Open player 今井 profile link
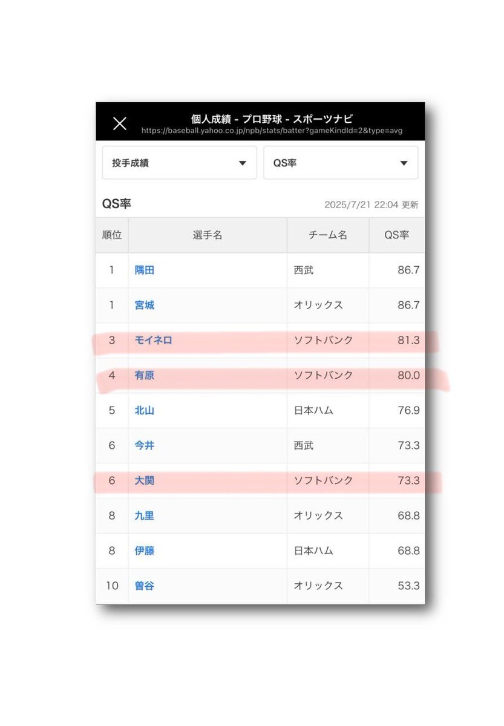This screenshot has width=504, height=726. coord(145,445)
